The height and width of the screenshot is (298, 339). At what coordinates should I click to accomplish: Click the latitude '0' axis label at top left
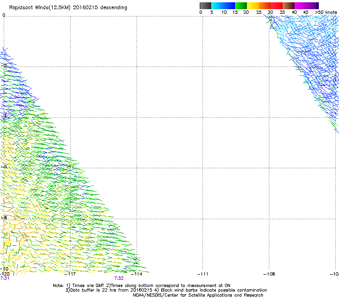tap(4, 15)
